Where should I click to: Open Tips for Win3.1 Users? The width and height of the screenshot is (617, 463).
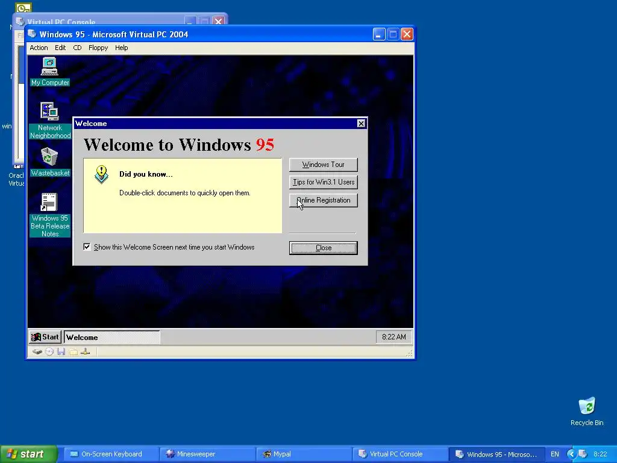click(324, 182)
